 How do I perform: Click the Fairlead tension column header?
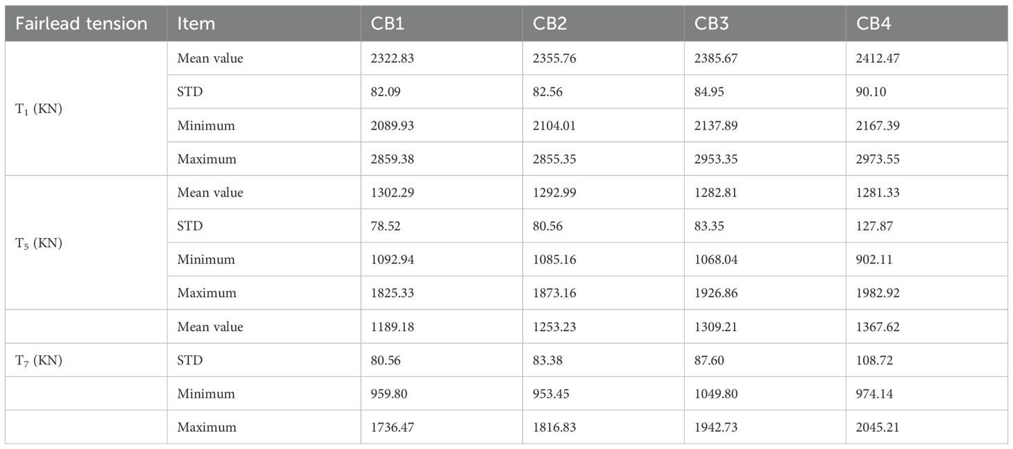coord(82,24)
